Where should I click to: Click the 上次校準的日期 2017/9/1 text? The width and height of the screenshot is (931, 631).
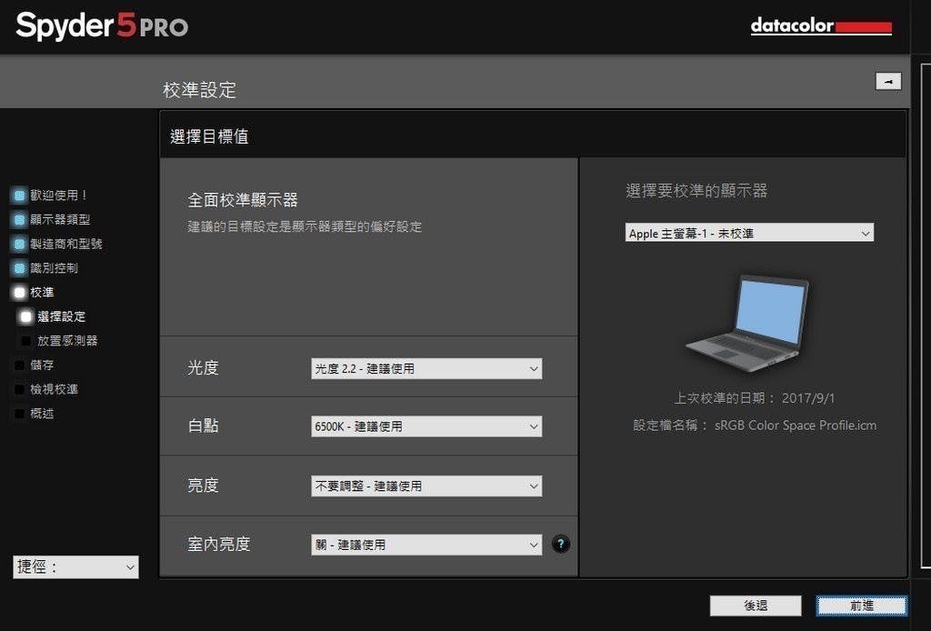click(754, 398)
